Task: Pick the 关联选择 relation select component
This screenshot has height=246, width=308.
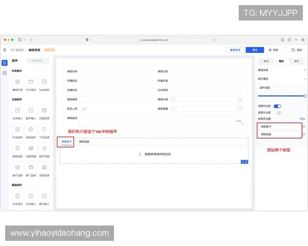Action: pos(44,170)
